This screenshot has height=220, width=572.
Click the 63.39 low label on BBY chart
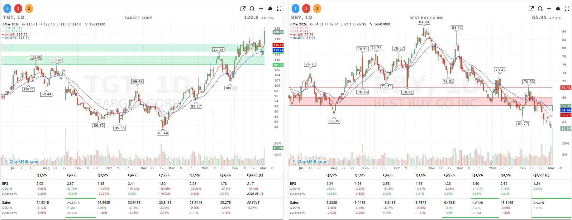point(334,121)
